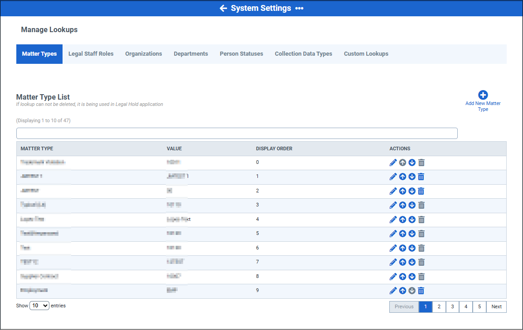Viewport: 523px width, 330px height.
Task: Go to the Next page of results
Action: point(496,307)
